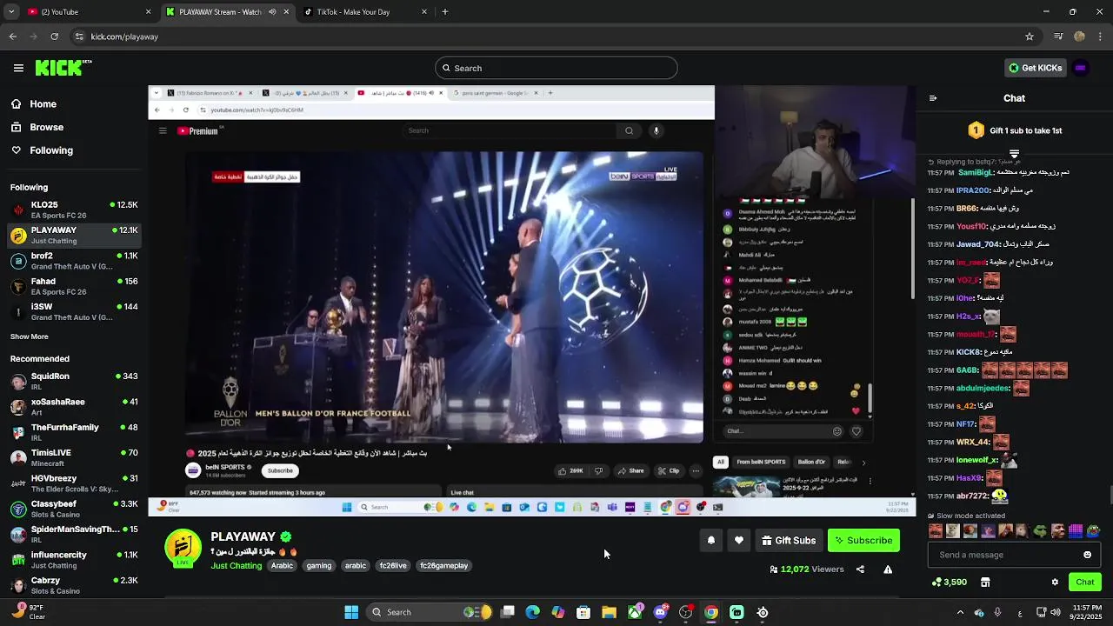Select the gaming tag
The image size is (1113, 626).
[x=319, y=566]
